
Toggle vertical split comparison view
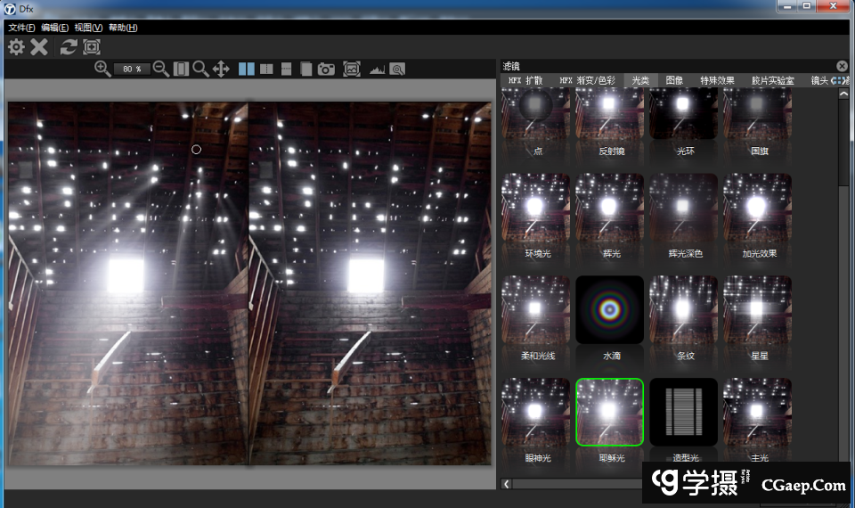[266, 69]
